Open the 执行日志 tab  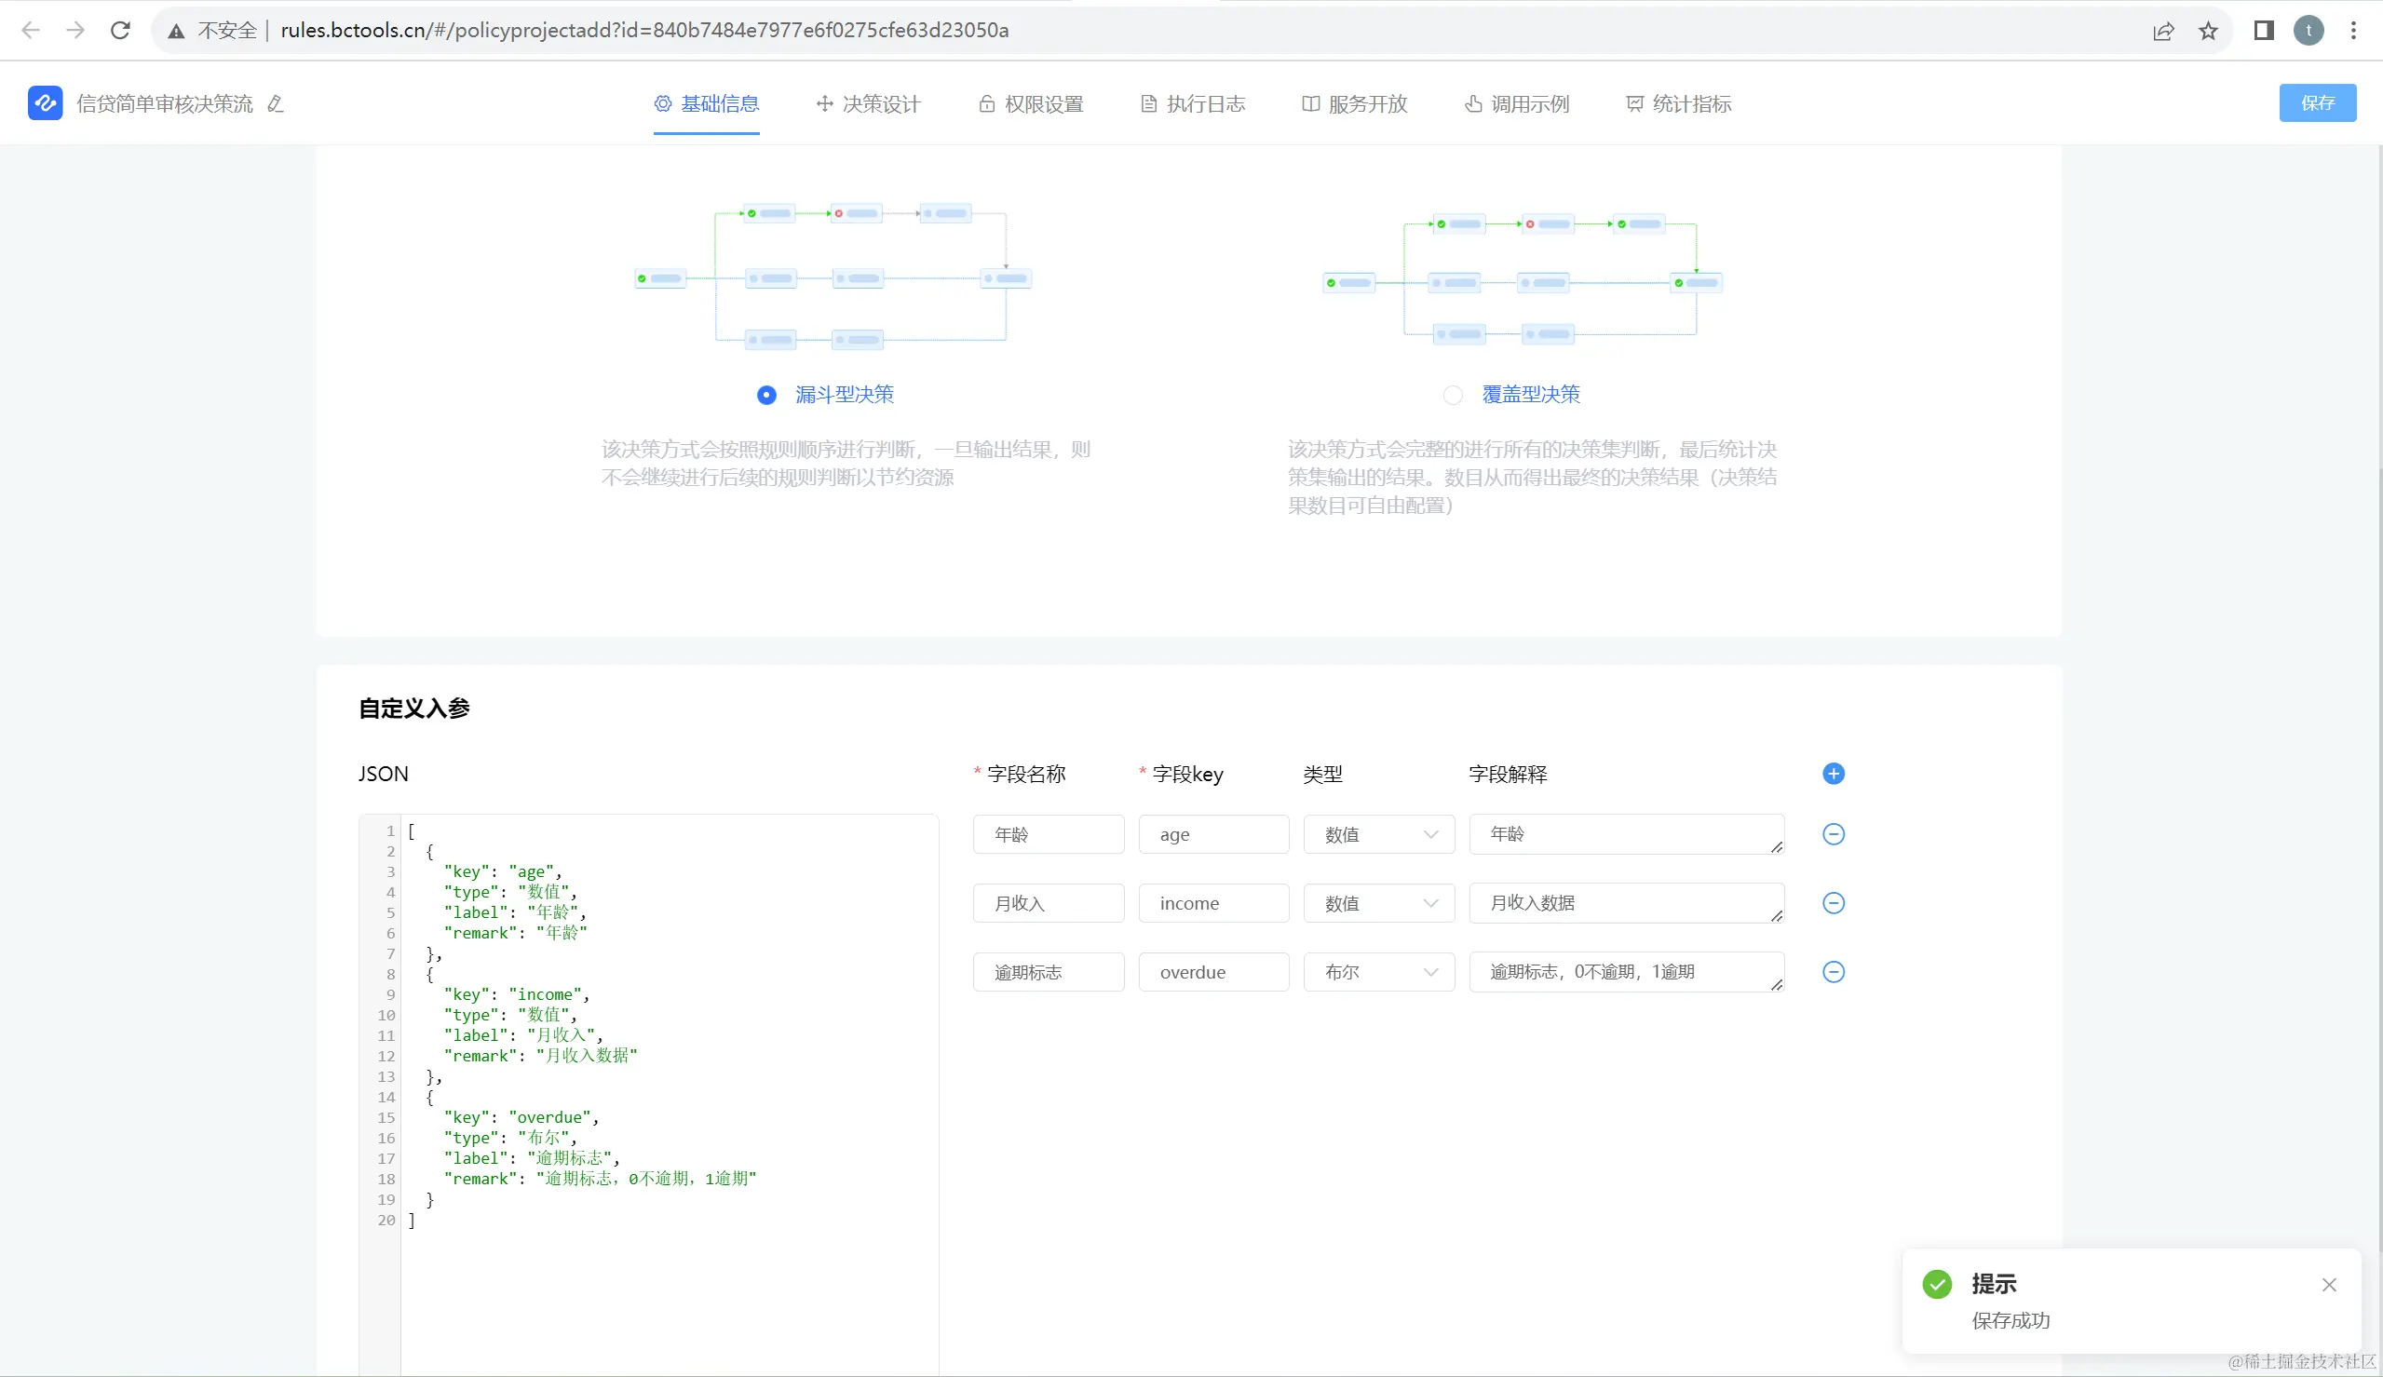[1193, 104]
